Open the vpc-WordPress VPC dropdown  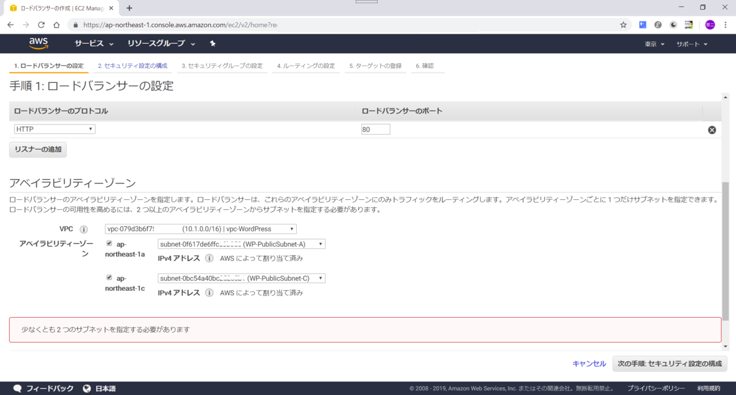(199, 229)
